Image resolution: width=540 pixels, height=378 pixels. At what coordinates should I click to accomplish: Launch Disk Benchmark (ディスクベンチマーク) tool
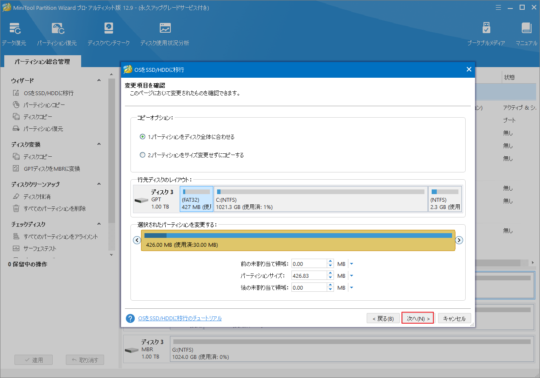(x=109, y=34)
